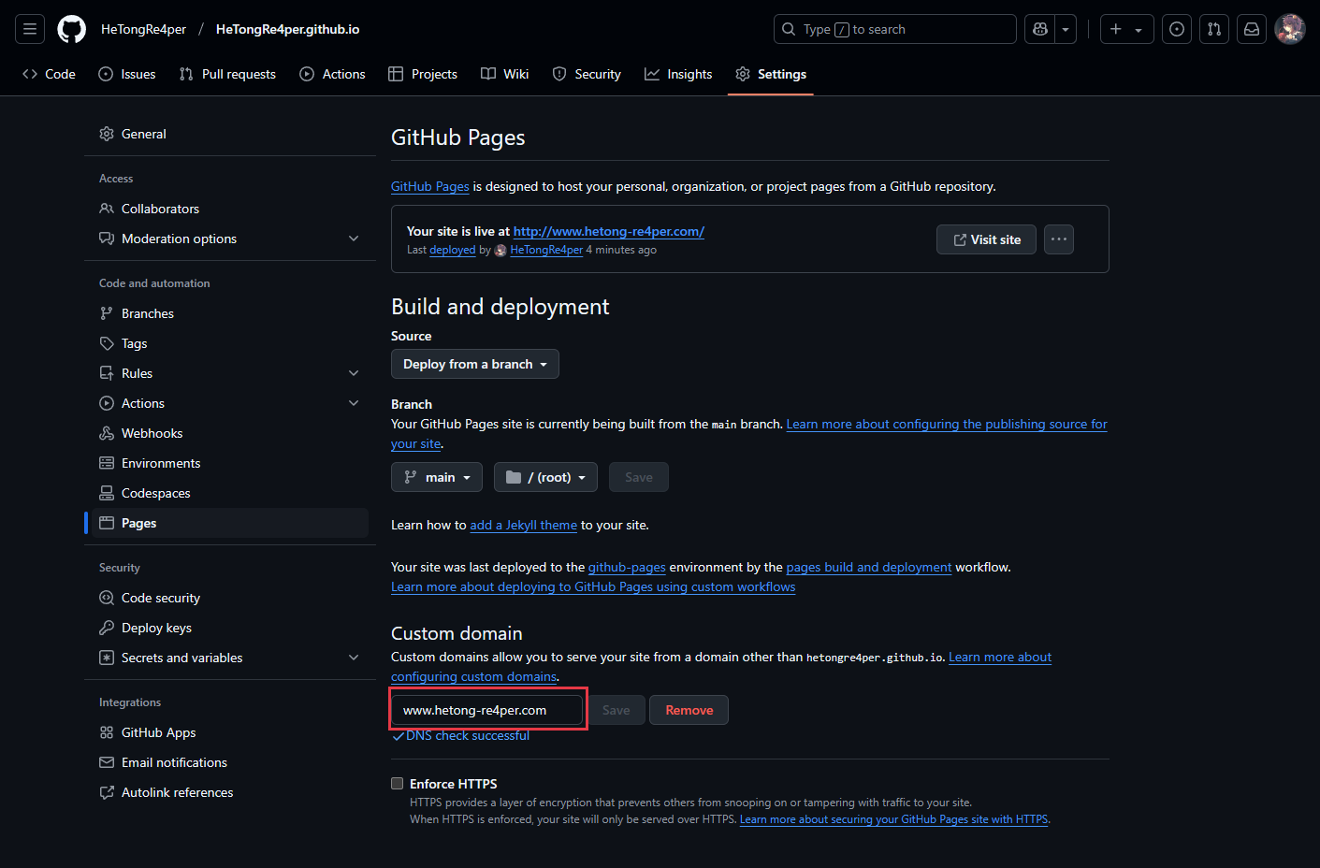The width and height of the screenshot is (1320, 868).
Task: Expand the Moderation options section
Action: [354, 239]
